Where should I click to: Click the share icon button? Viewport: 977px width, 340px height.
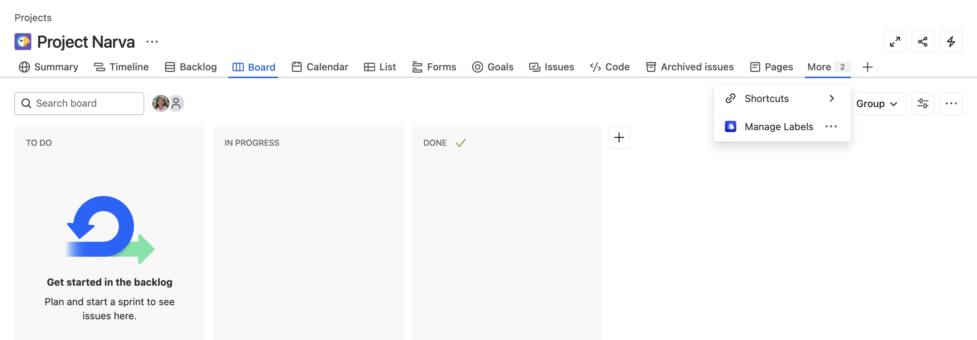point(923,42)
